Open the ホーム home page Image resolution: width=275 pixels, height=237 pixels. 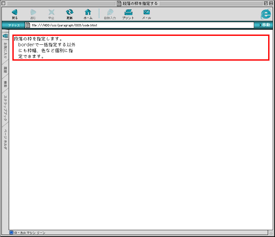point(88,14)
